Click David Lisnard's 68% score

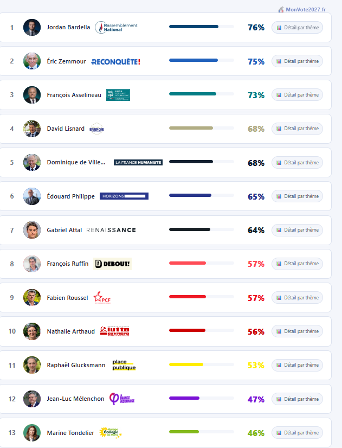coord(256,129)
